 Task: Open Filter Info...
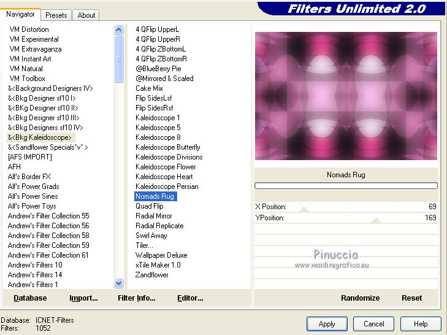click(x=137, y=298)
